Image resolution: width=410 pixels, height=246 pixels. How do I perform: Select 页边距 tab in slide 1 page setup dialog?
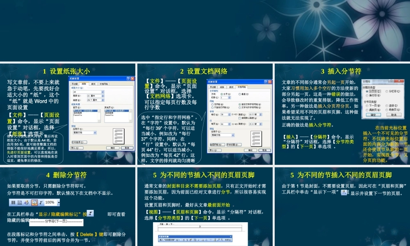[x=74, y=84]
